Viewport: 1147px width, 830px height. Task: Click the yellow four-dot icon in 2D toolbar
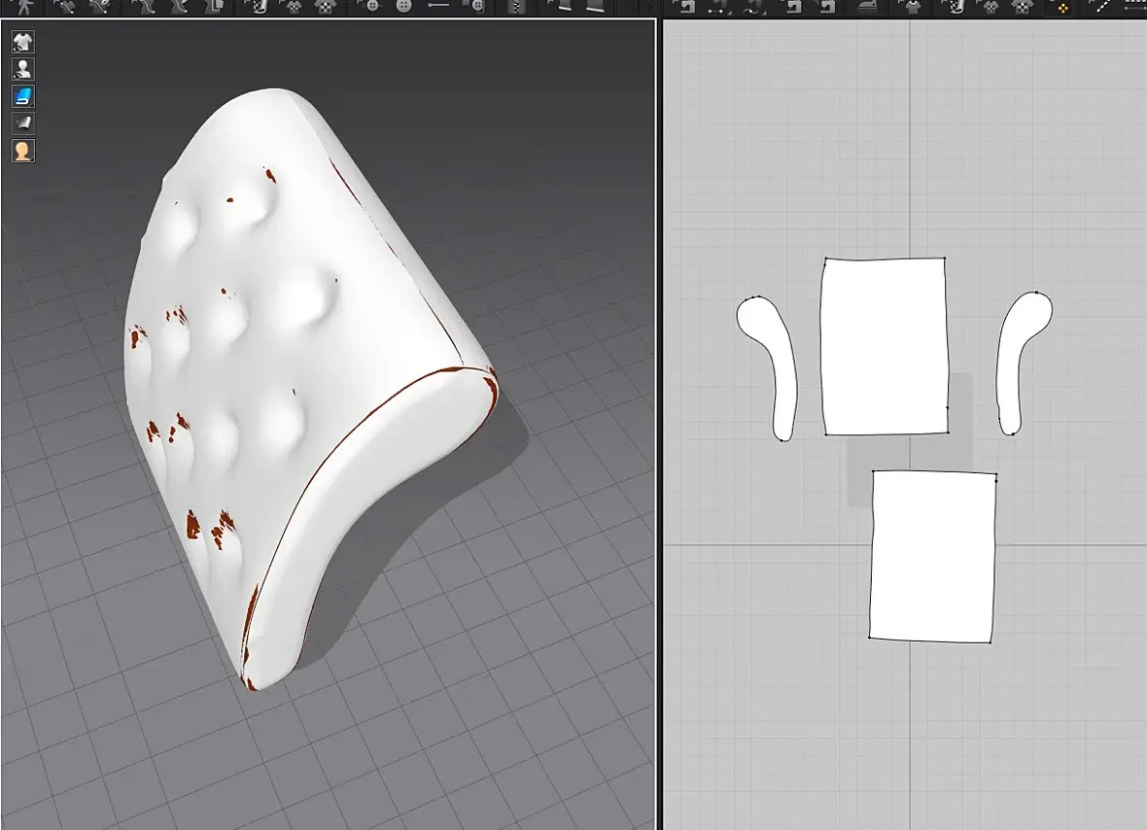click(x=1062, y=8)
